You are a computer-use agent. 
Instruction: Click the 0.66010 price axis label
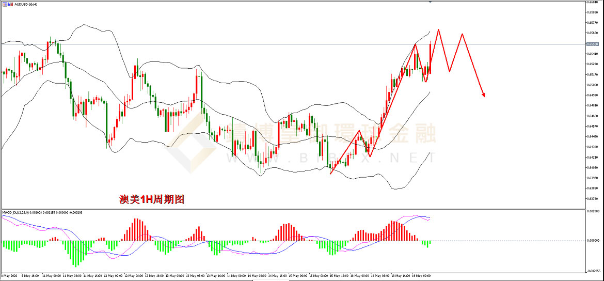click(593, 3)
